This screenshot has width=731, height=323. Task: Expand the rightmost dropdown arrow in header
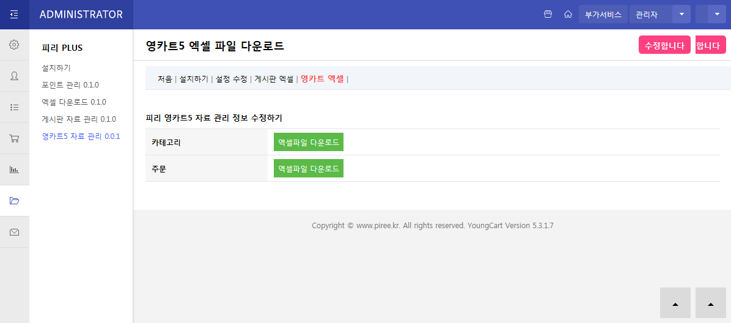click(x=717, y=14)
